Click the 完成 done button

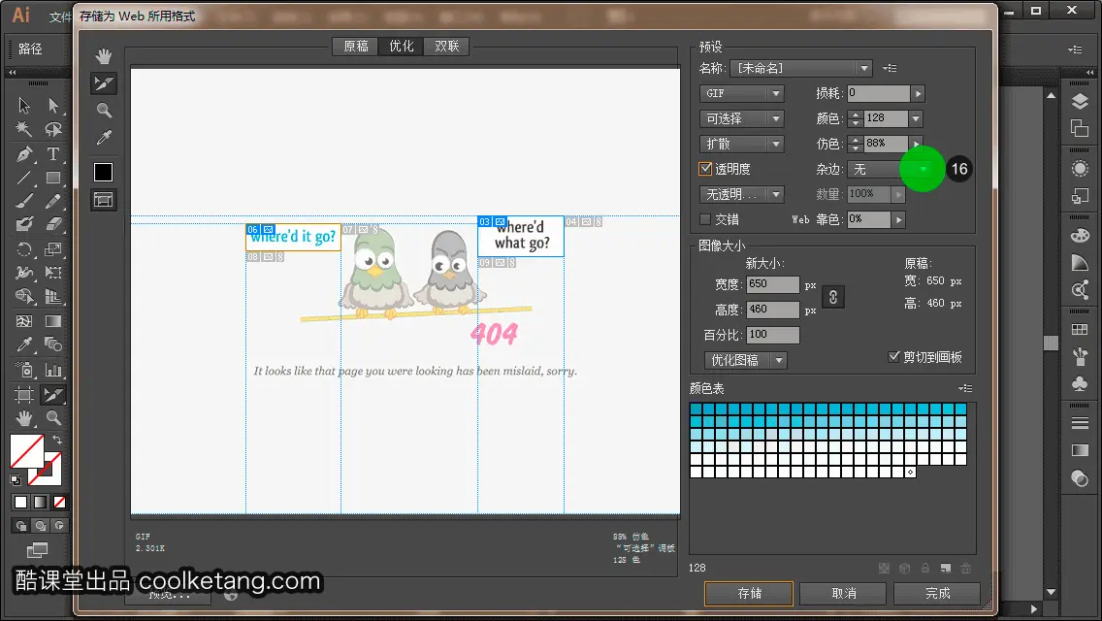pyautogui.click(x=937, y=594)
